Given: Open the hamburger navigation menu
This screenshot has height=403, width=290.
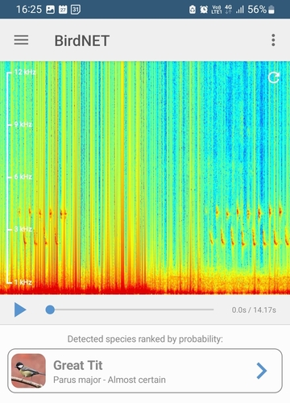Looking at the screenshot, I should pyautogui.click(x=21, y=40).
